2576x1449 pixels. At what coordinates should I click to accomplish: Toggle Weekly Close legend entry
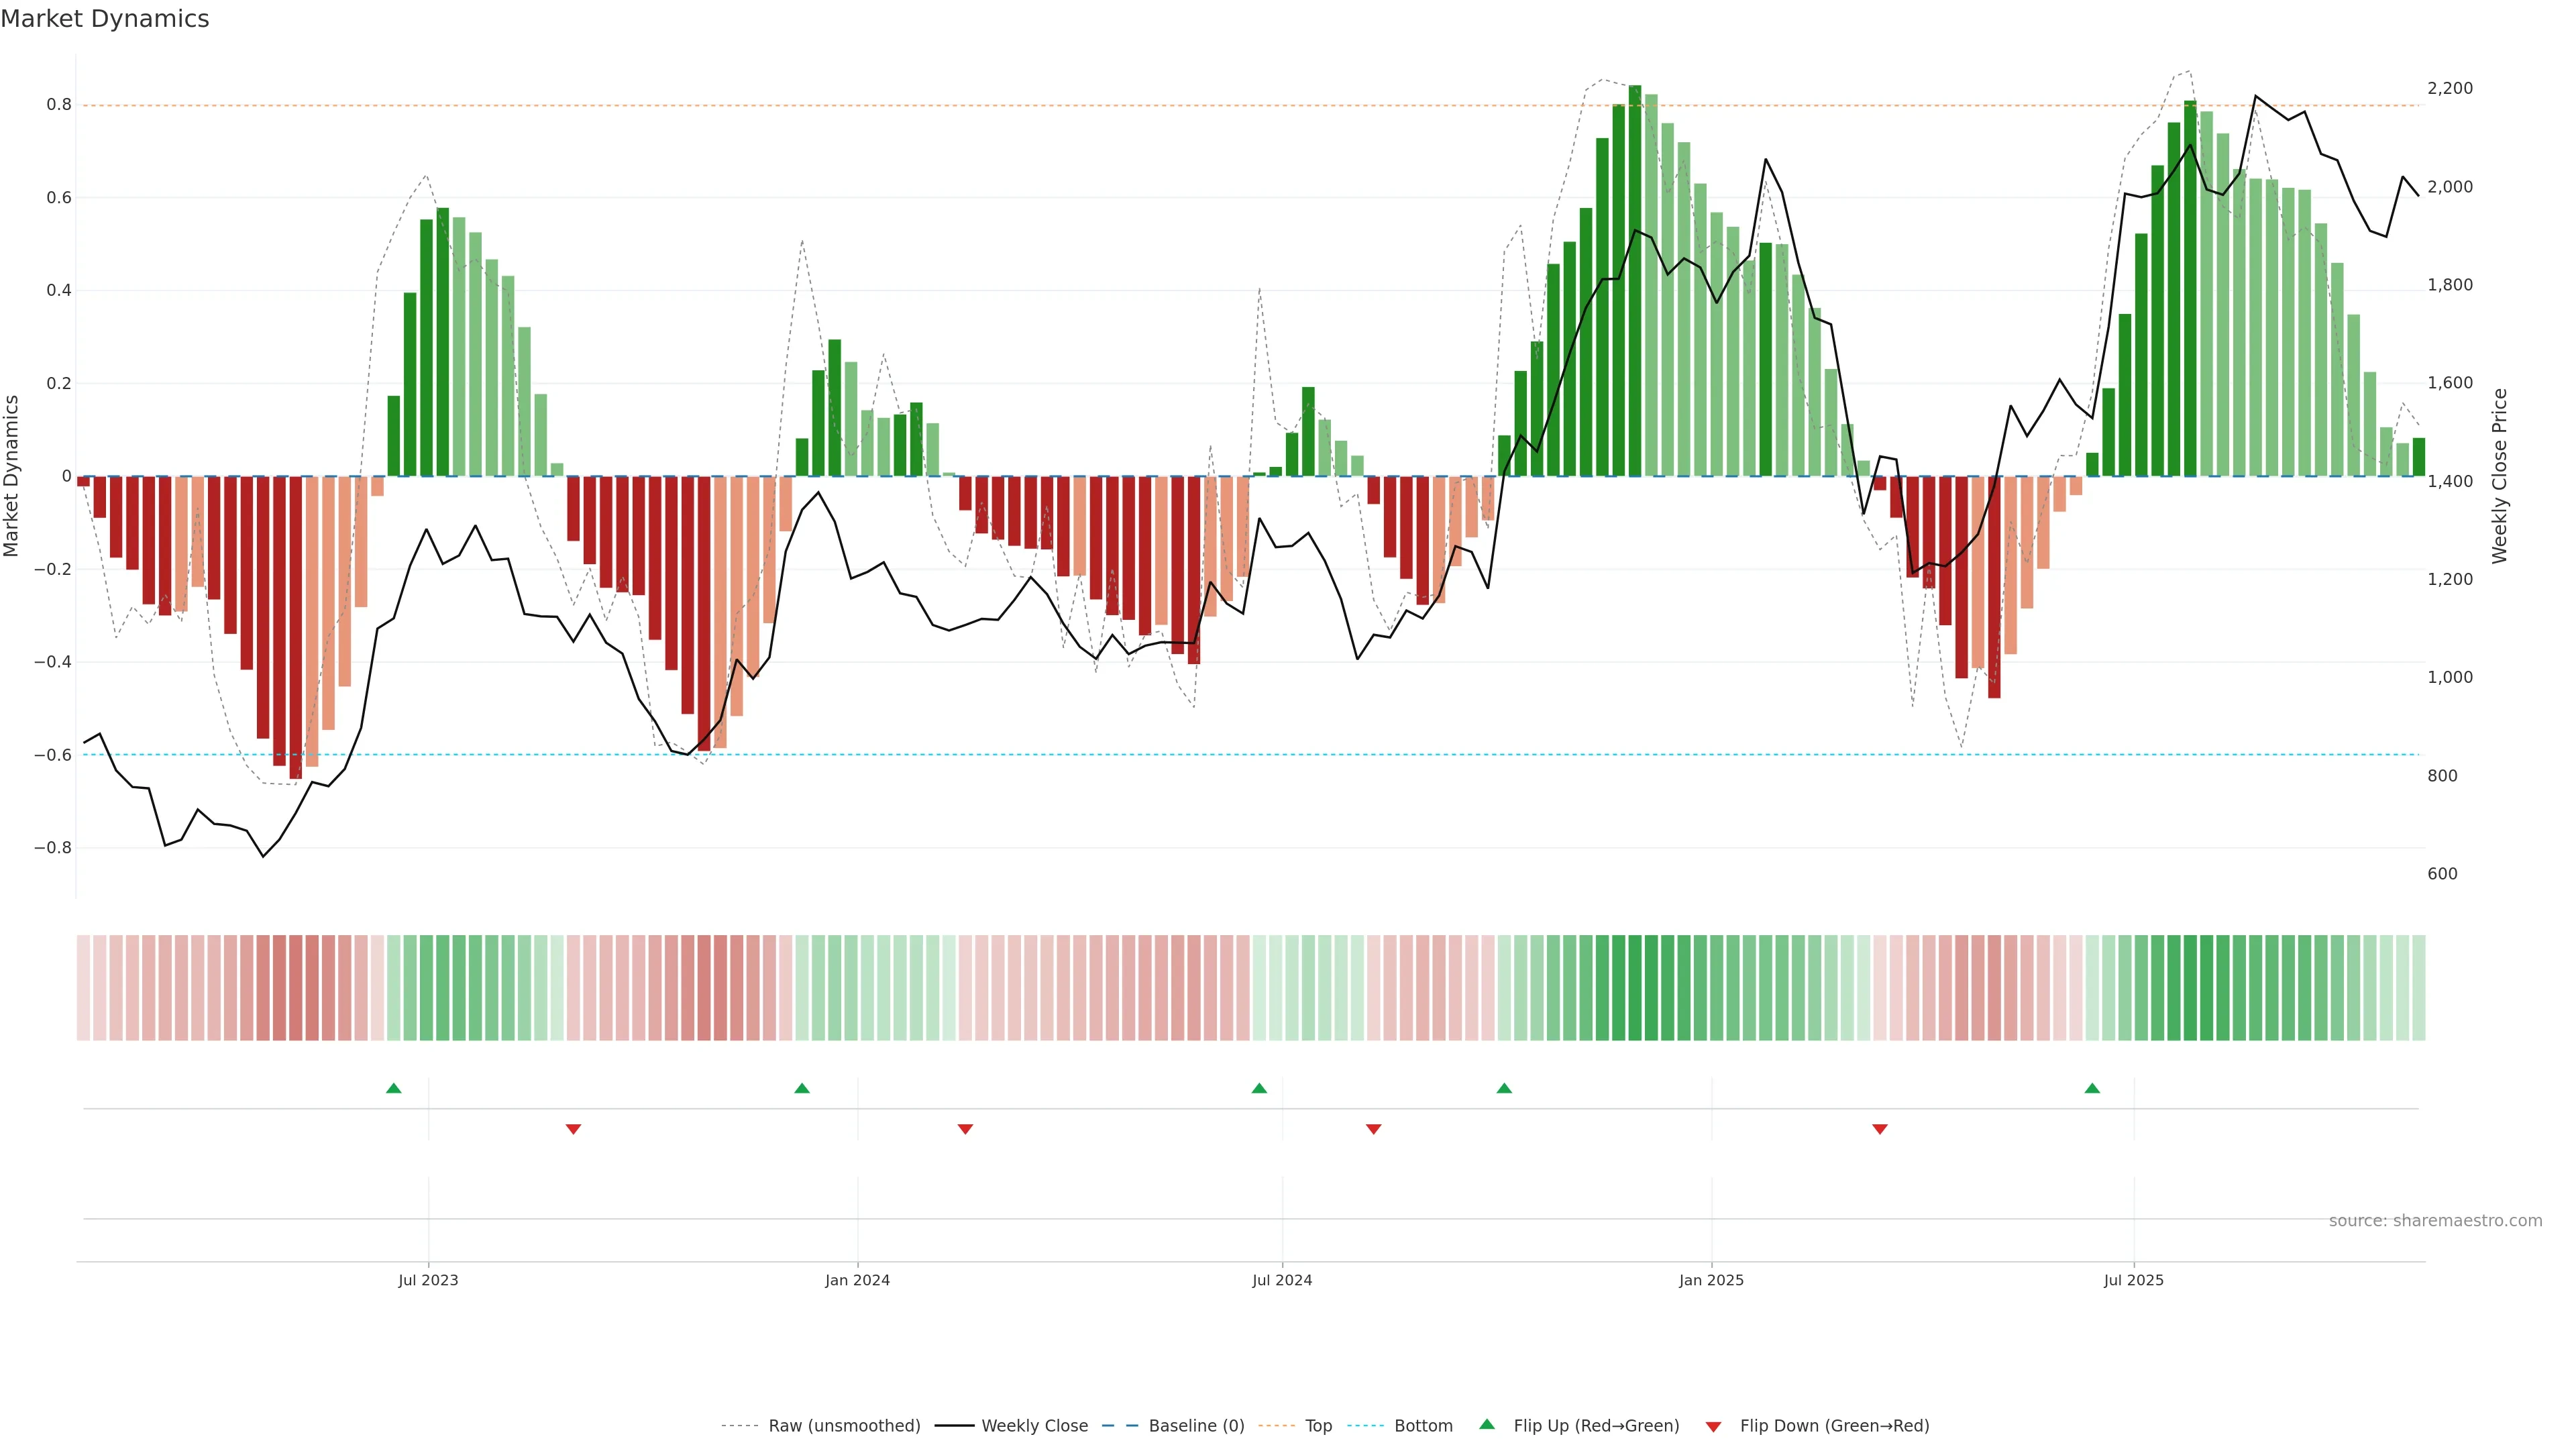(1034, 1426)
